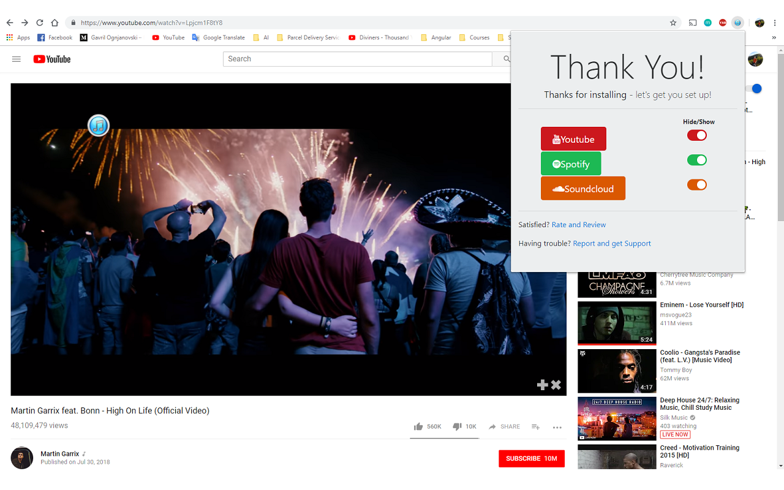The height and width of the screenshot is (490, 784).
Task: Click the 'Published on Jul 30, 2018' text
Action: [75, 462]
